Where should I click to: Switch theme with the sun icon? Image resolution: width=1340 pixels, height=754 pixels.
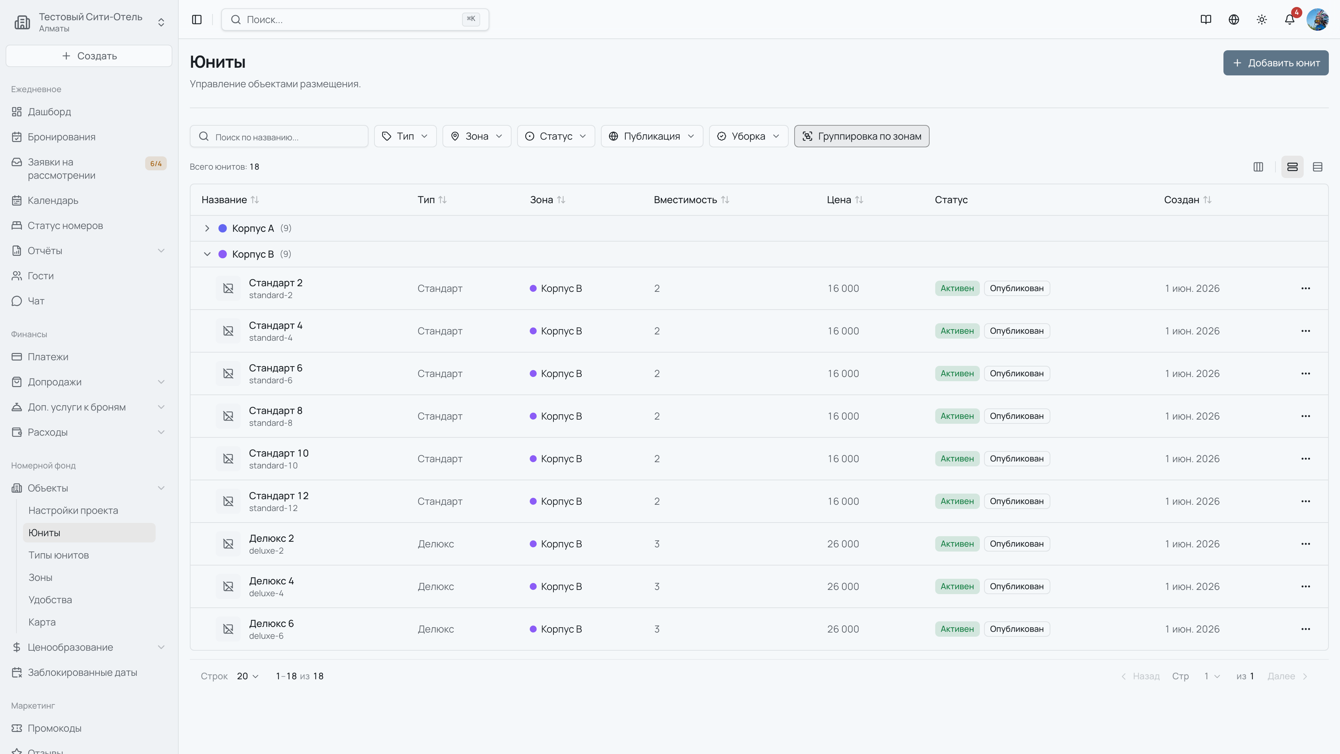tap(1261, 20)
